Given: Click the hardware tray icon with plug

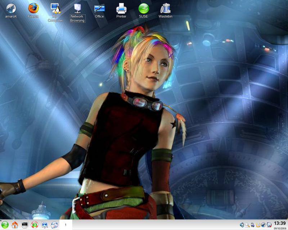Looking at the screenshot, I should pyautogui.click(x=253, y=225).
